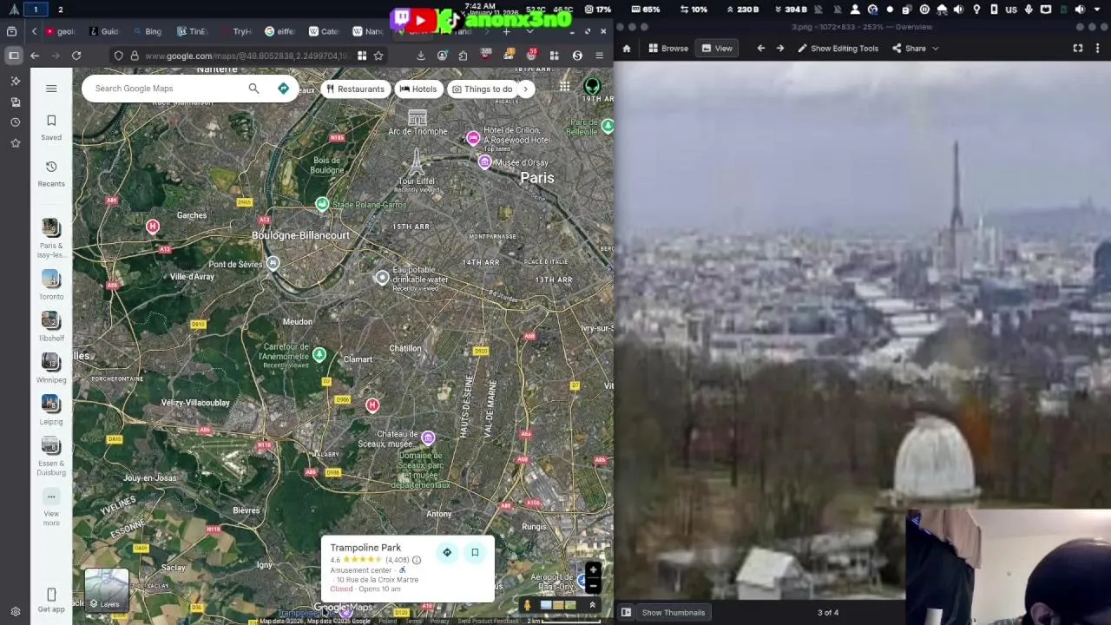This screenshot has width=1111, height=625.
Task: Switch to the eiffel Google tab
Action: click(x=279, y=31)
